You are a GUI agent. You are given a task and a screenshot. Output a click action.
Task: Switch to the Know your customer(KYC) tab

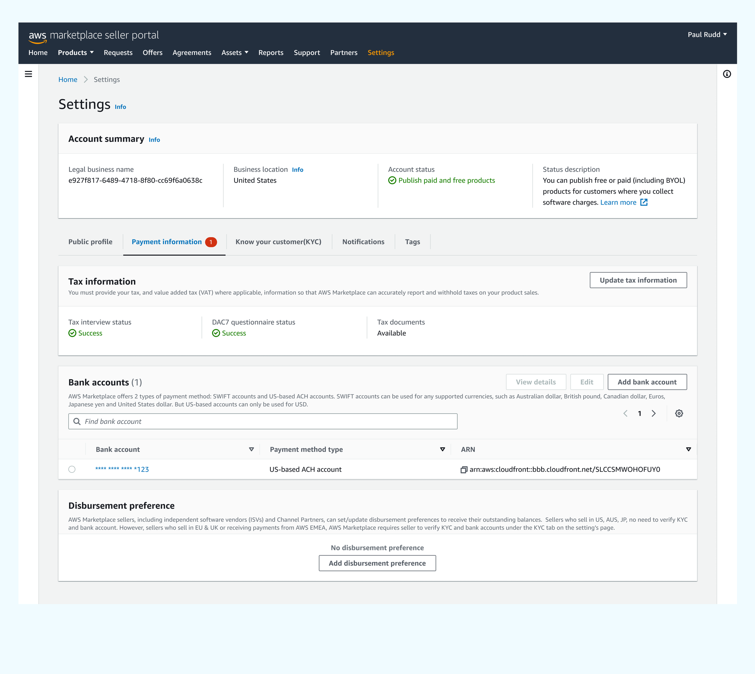(278, 242)
